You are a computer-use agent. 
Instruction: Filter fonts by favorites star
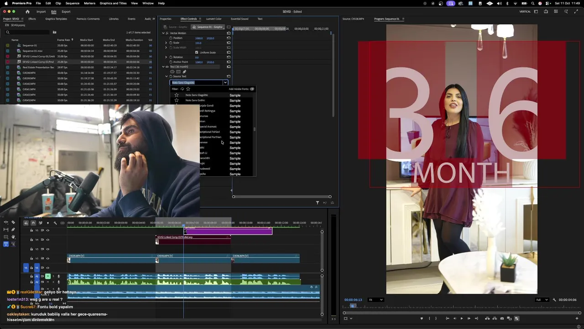(x=188, y=89)
